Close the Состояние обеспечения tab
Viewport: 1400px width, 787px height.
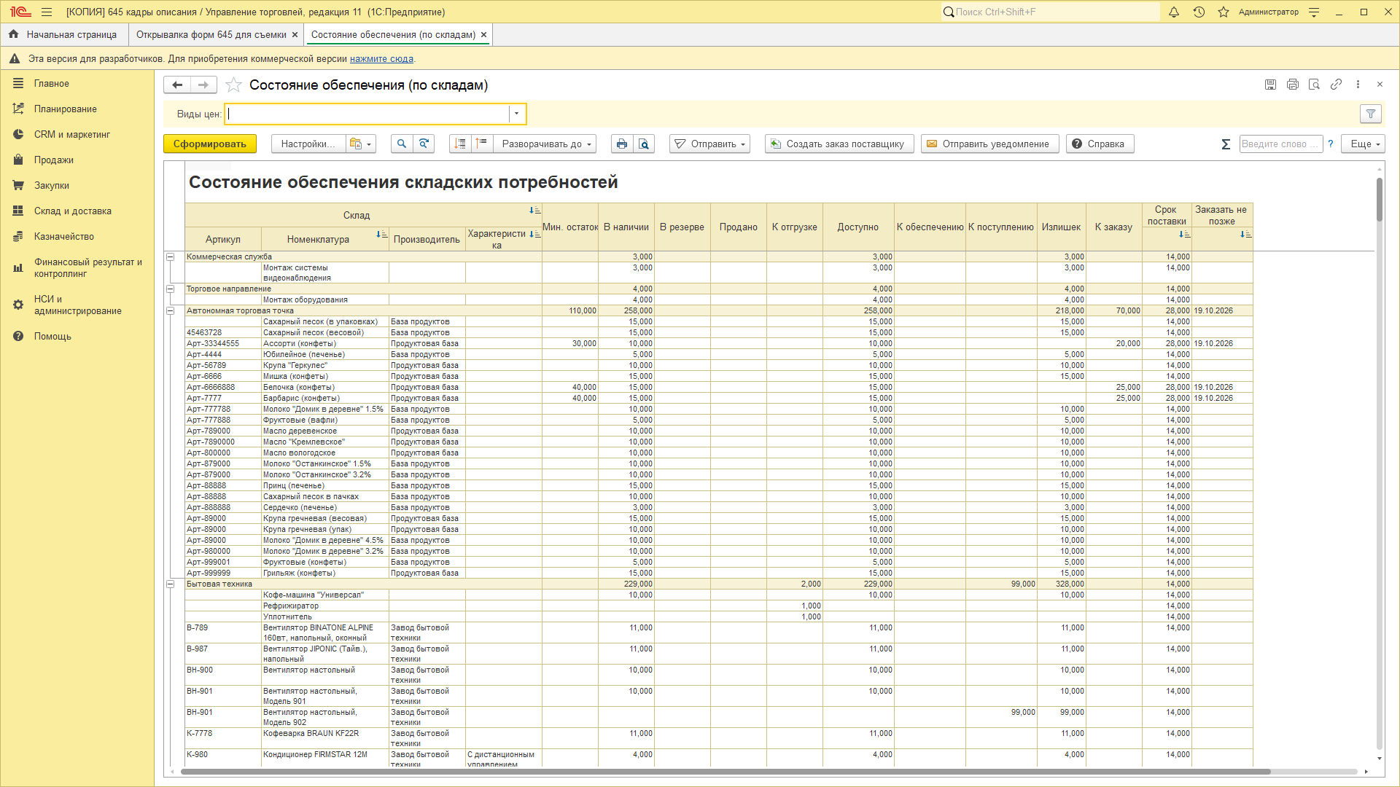coord(484,35)
